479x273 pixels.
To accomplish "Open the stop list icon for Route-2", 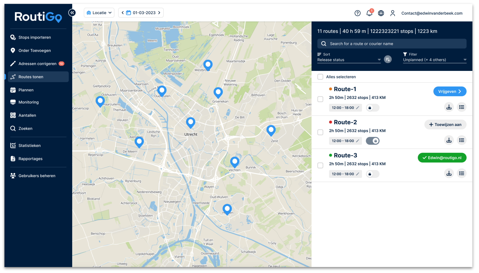I will (462, 140).
